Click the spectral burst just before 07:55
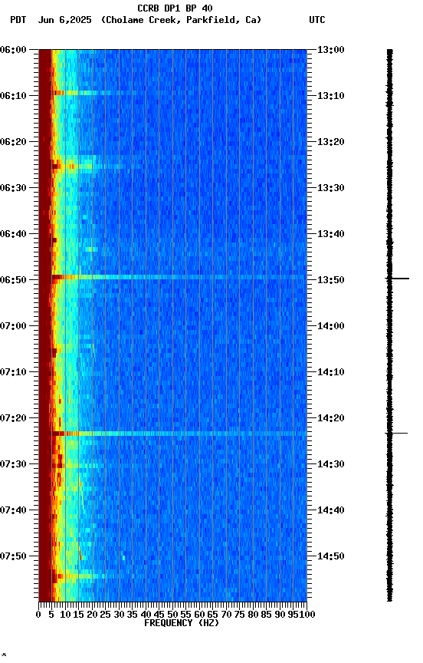Image resolution: width=423 pixels, height=663 pixels. click(80, 576)
